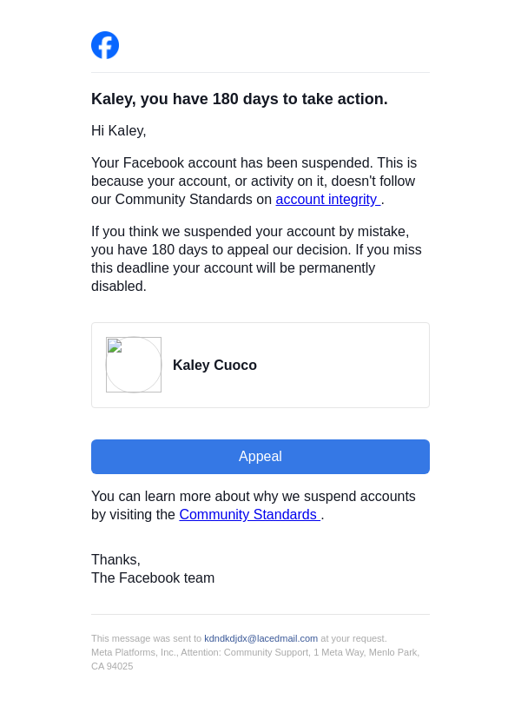Click the heading about 180 days
This screenshot has width=521, height=706.
(x=240, y=99)
